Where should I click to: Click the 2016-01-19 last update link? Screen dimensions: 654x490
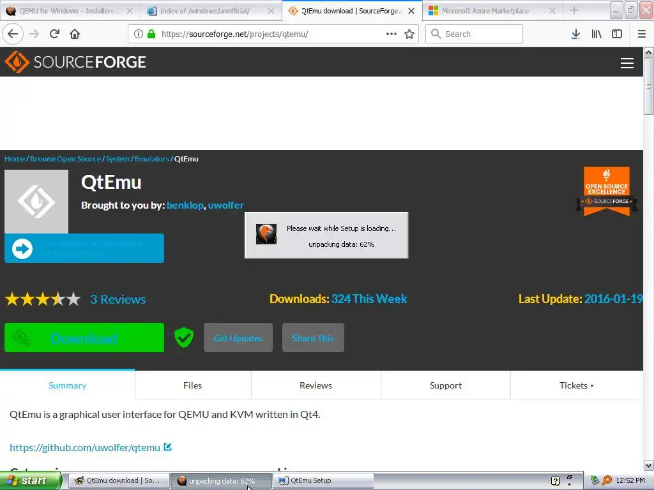(613, 299)
